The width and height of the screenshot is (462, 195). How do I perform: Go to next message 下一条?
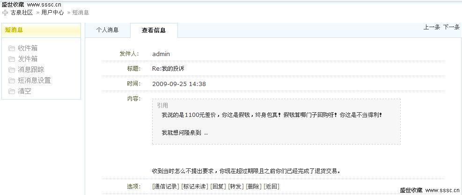451,27
